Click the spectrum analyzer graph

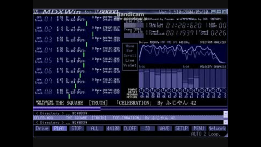pyautogui.click(x=183, y=54)
